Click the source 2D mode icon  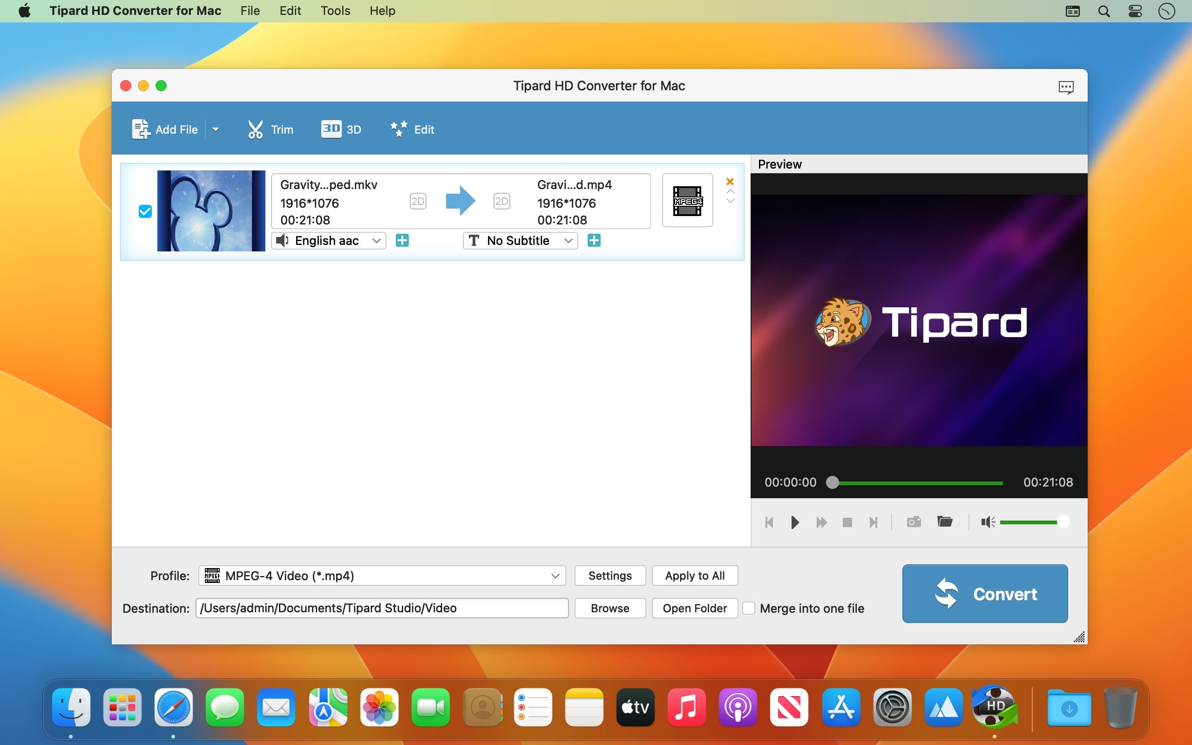418,201
